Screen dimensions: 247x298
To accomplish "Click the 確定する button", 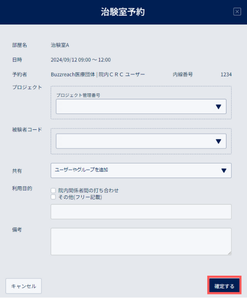I will 224,286.
